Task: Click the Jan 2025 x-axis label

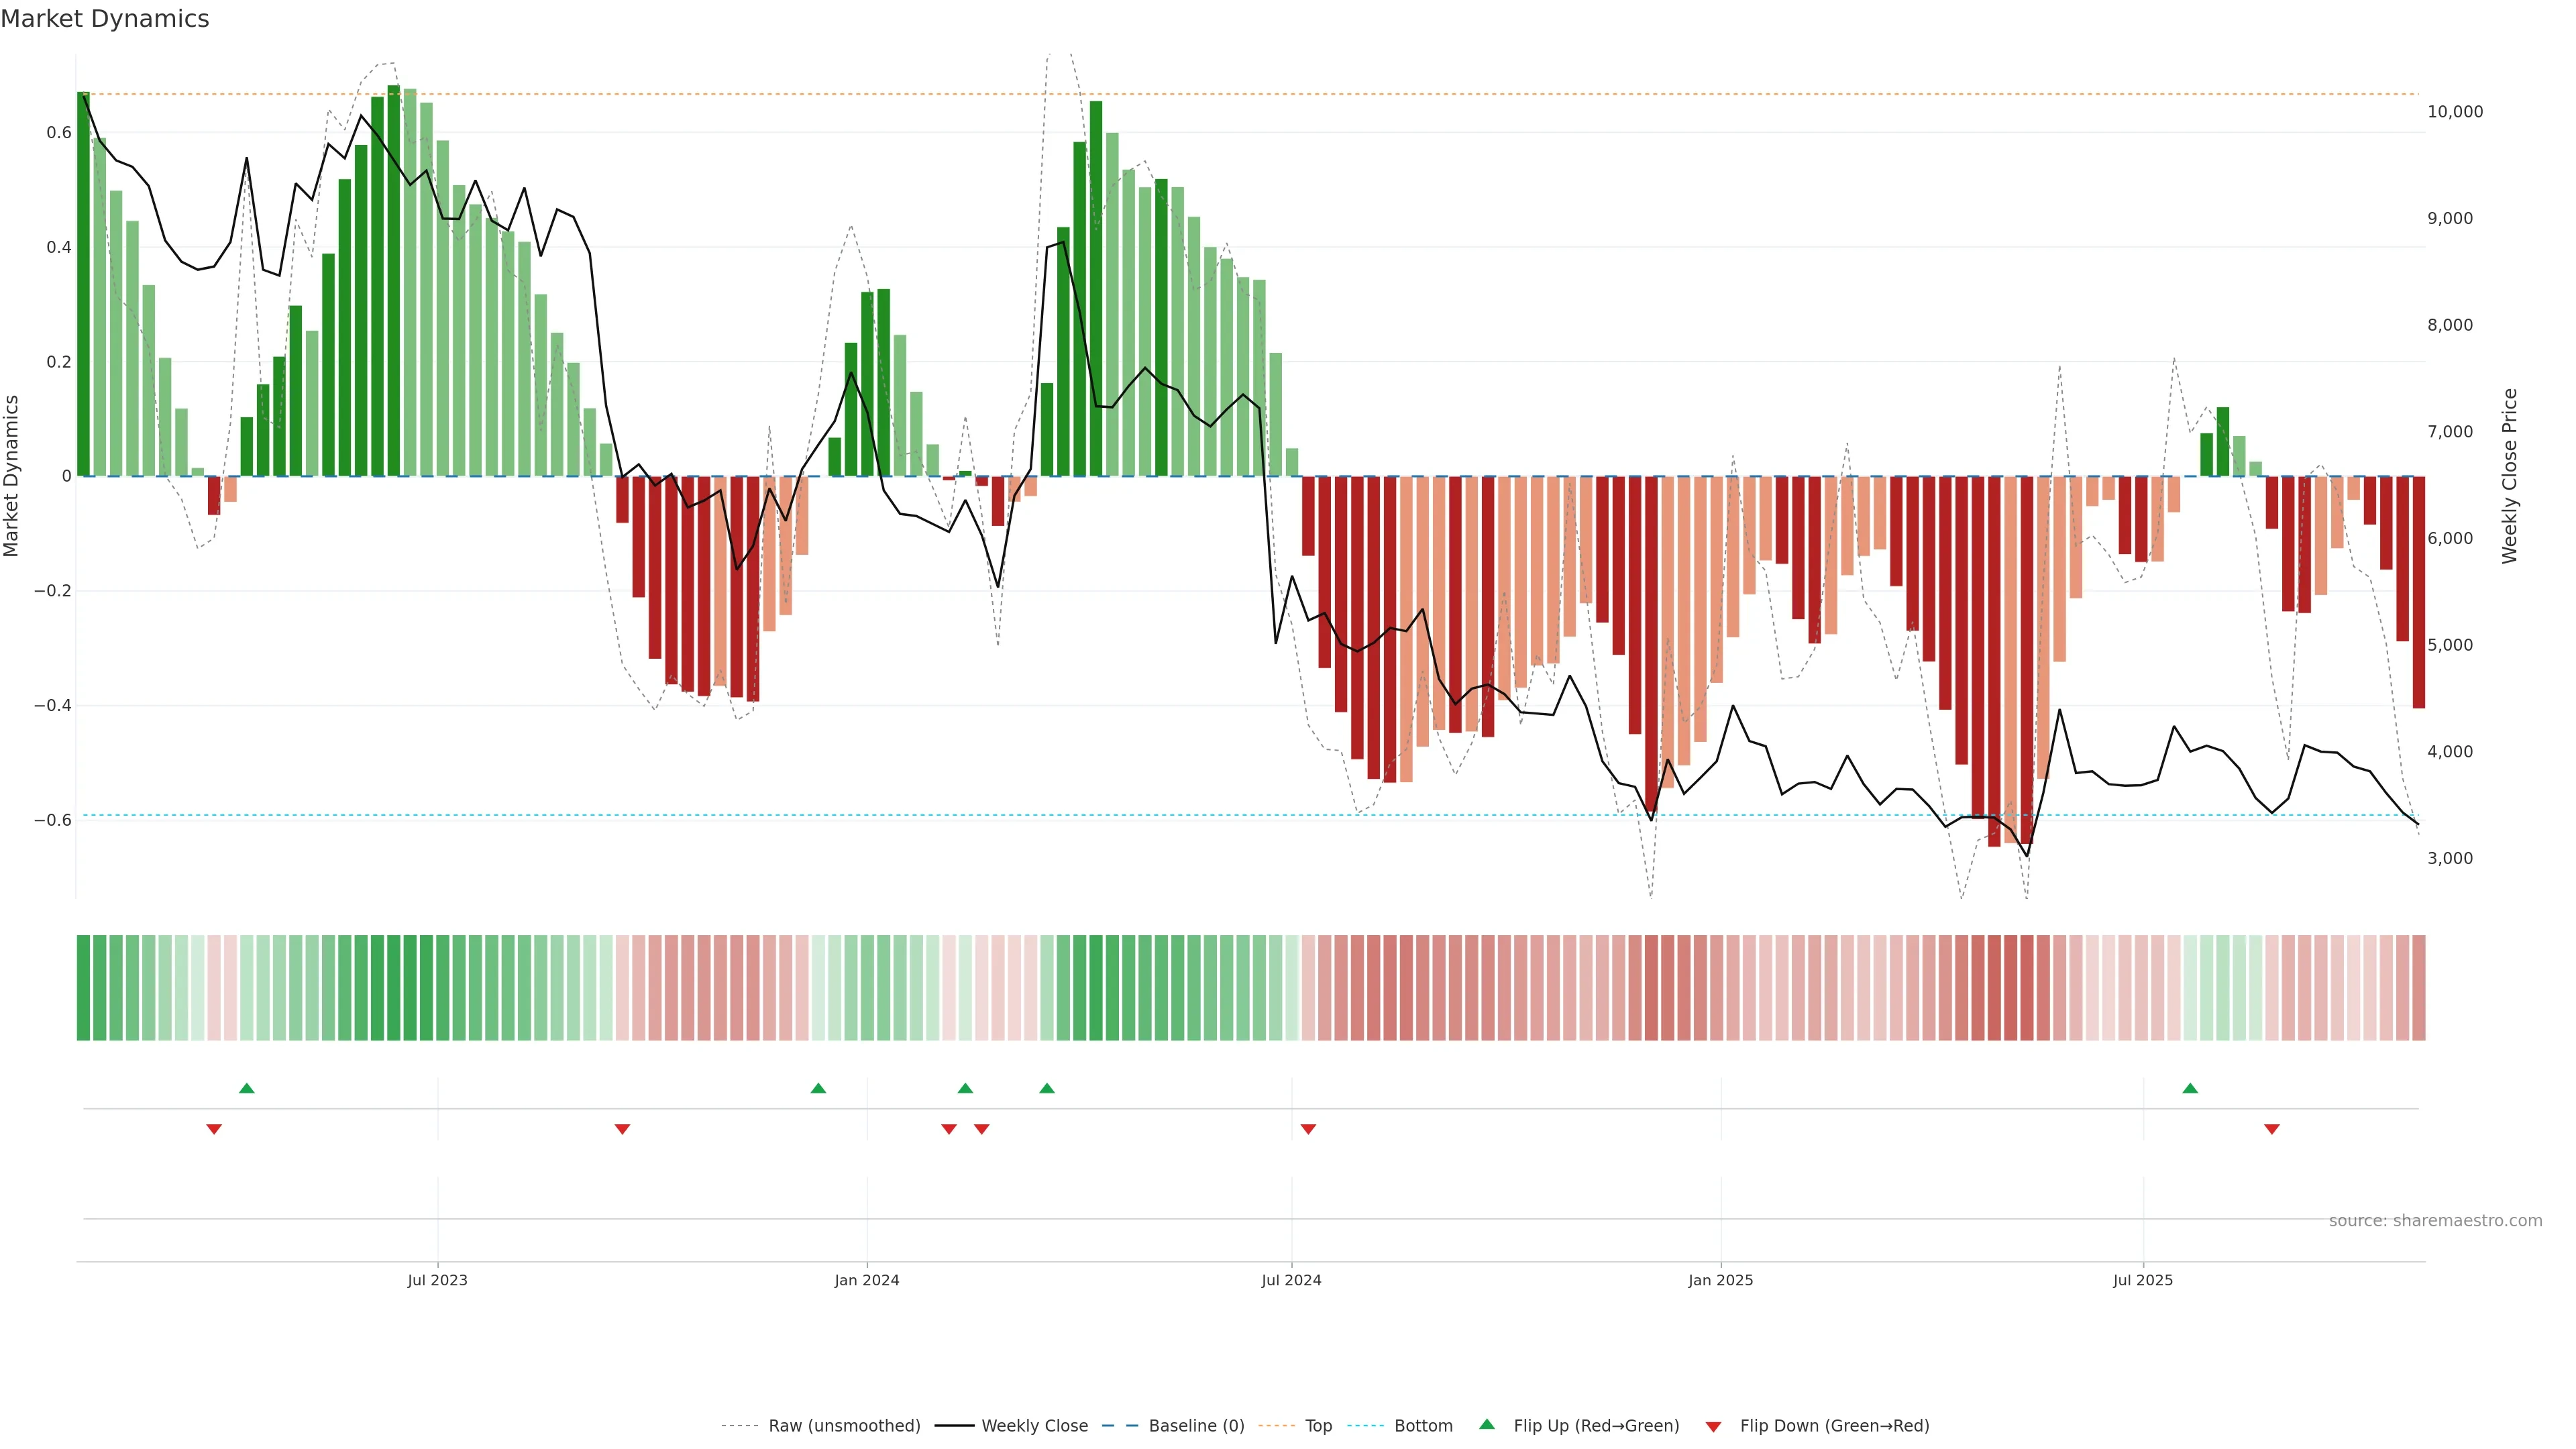Action: (1720, 1280)
